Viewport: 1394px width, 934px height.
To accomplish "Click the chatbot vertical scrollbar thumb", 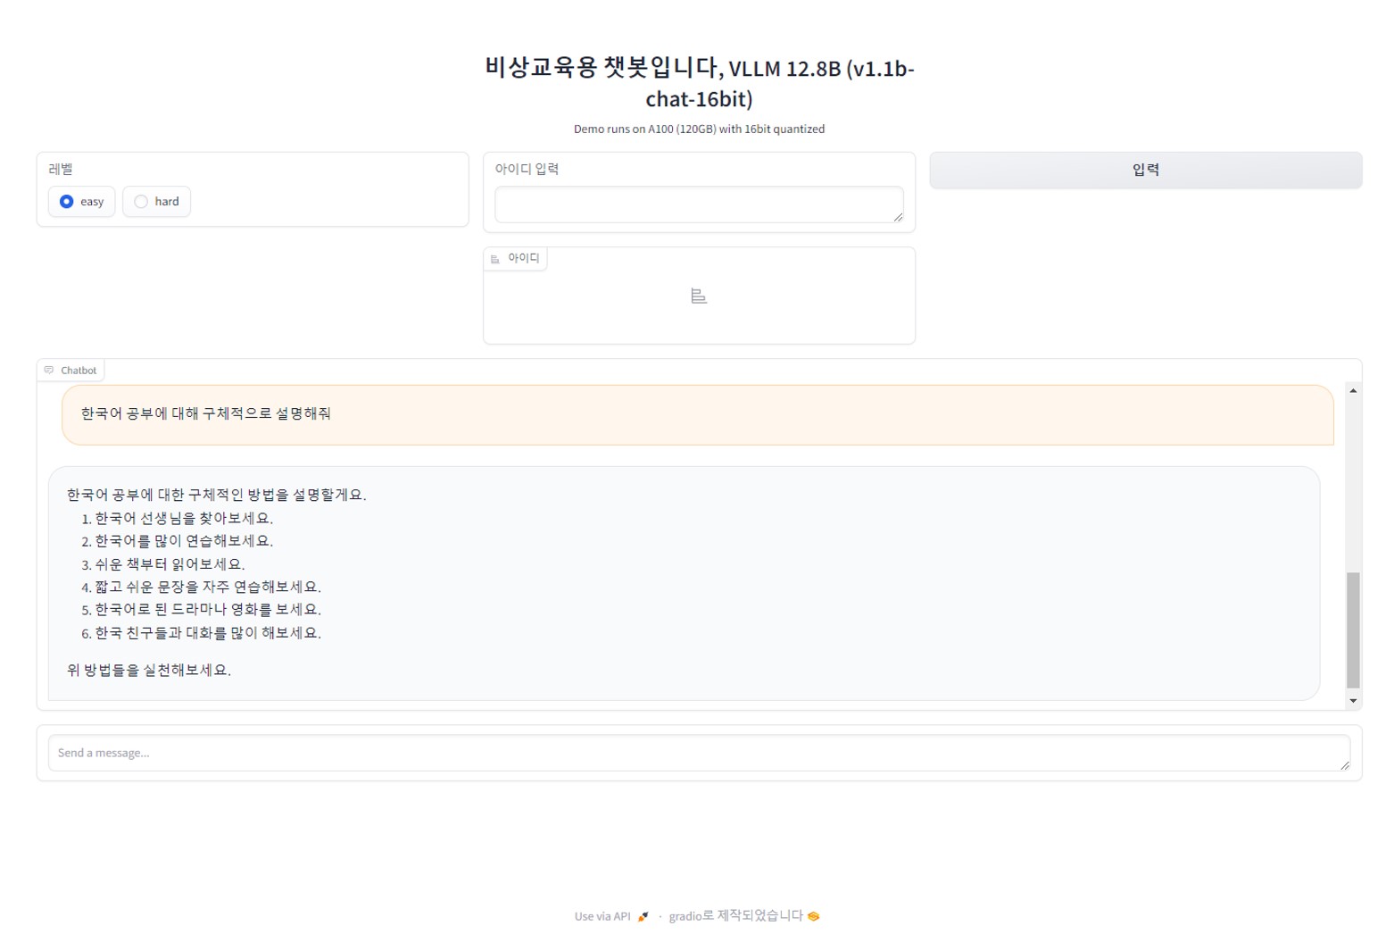I will point(1353,630).
